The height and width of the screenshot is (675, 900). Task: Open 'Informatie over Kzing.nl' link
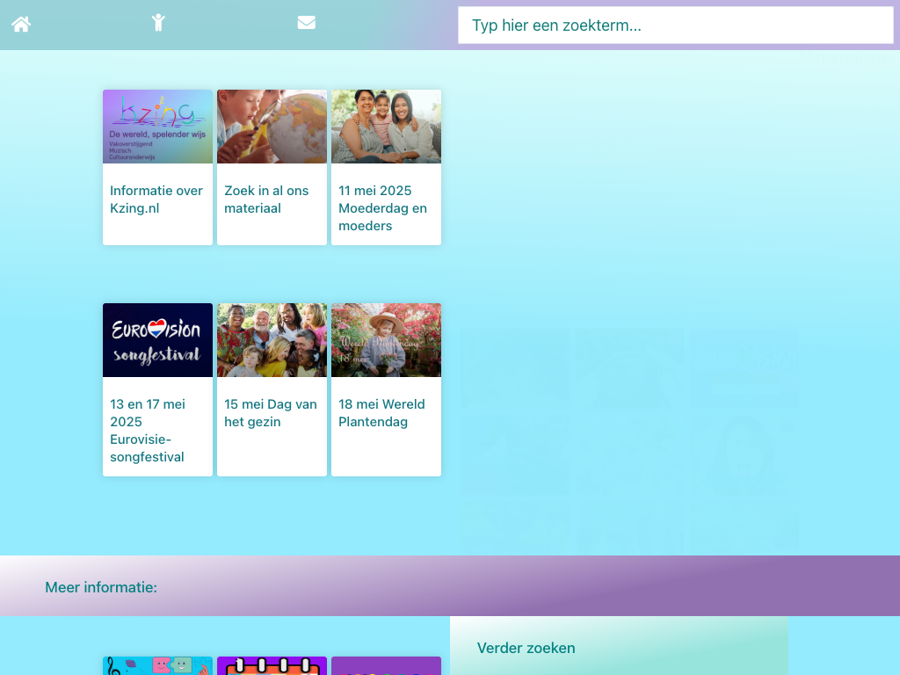[x=156, y=200]
